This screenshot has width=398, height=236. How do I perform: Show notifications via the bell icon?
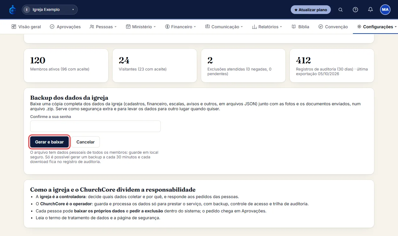(370, 10)
